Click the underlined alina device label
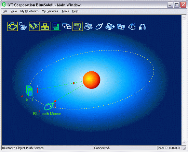The image size is (188, 152). tap(29, 100)
